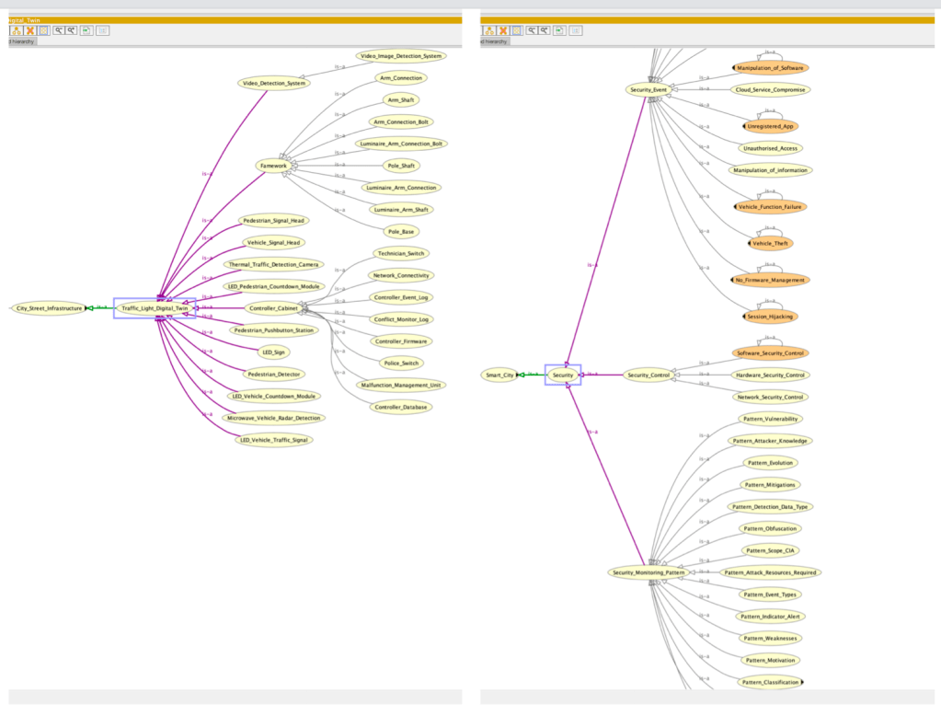Click red X hide class icon in left toolbar
Image resolution: width=941 pixels, height=716 pixels.
[30, 30]
